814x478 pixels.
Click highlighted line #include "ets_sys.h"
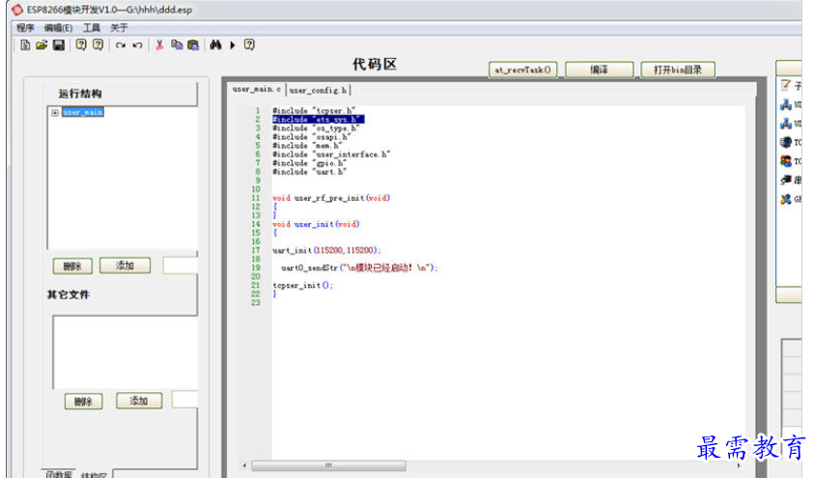coord(319,120)
